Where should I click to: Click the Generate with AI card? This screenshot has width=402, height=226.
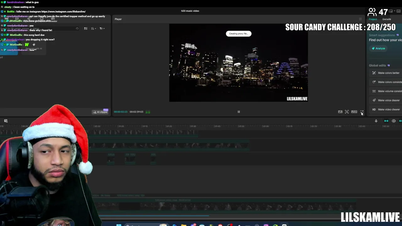click(x=34, y=46)
